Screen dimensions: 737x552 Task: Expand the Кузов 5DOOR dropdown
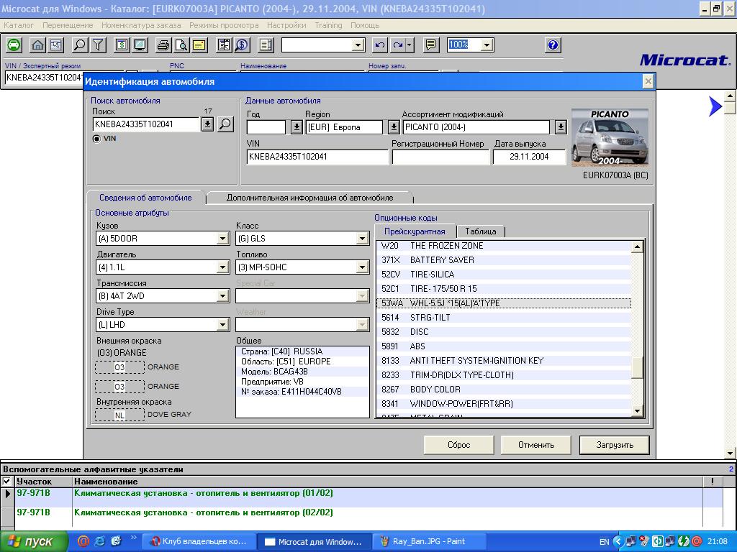(223, 239)
